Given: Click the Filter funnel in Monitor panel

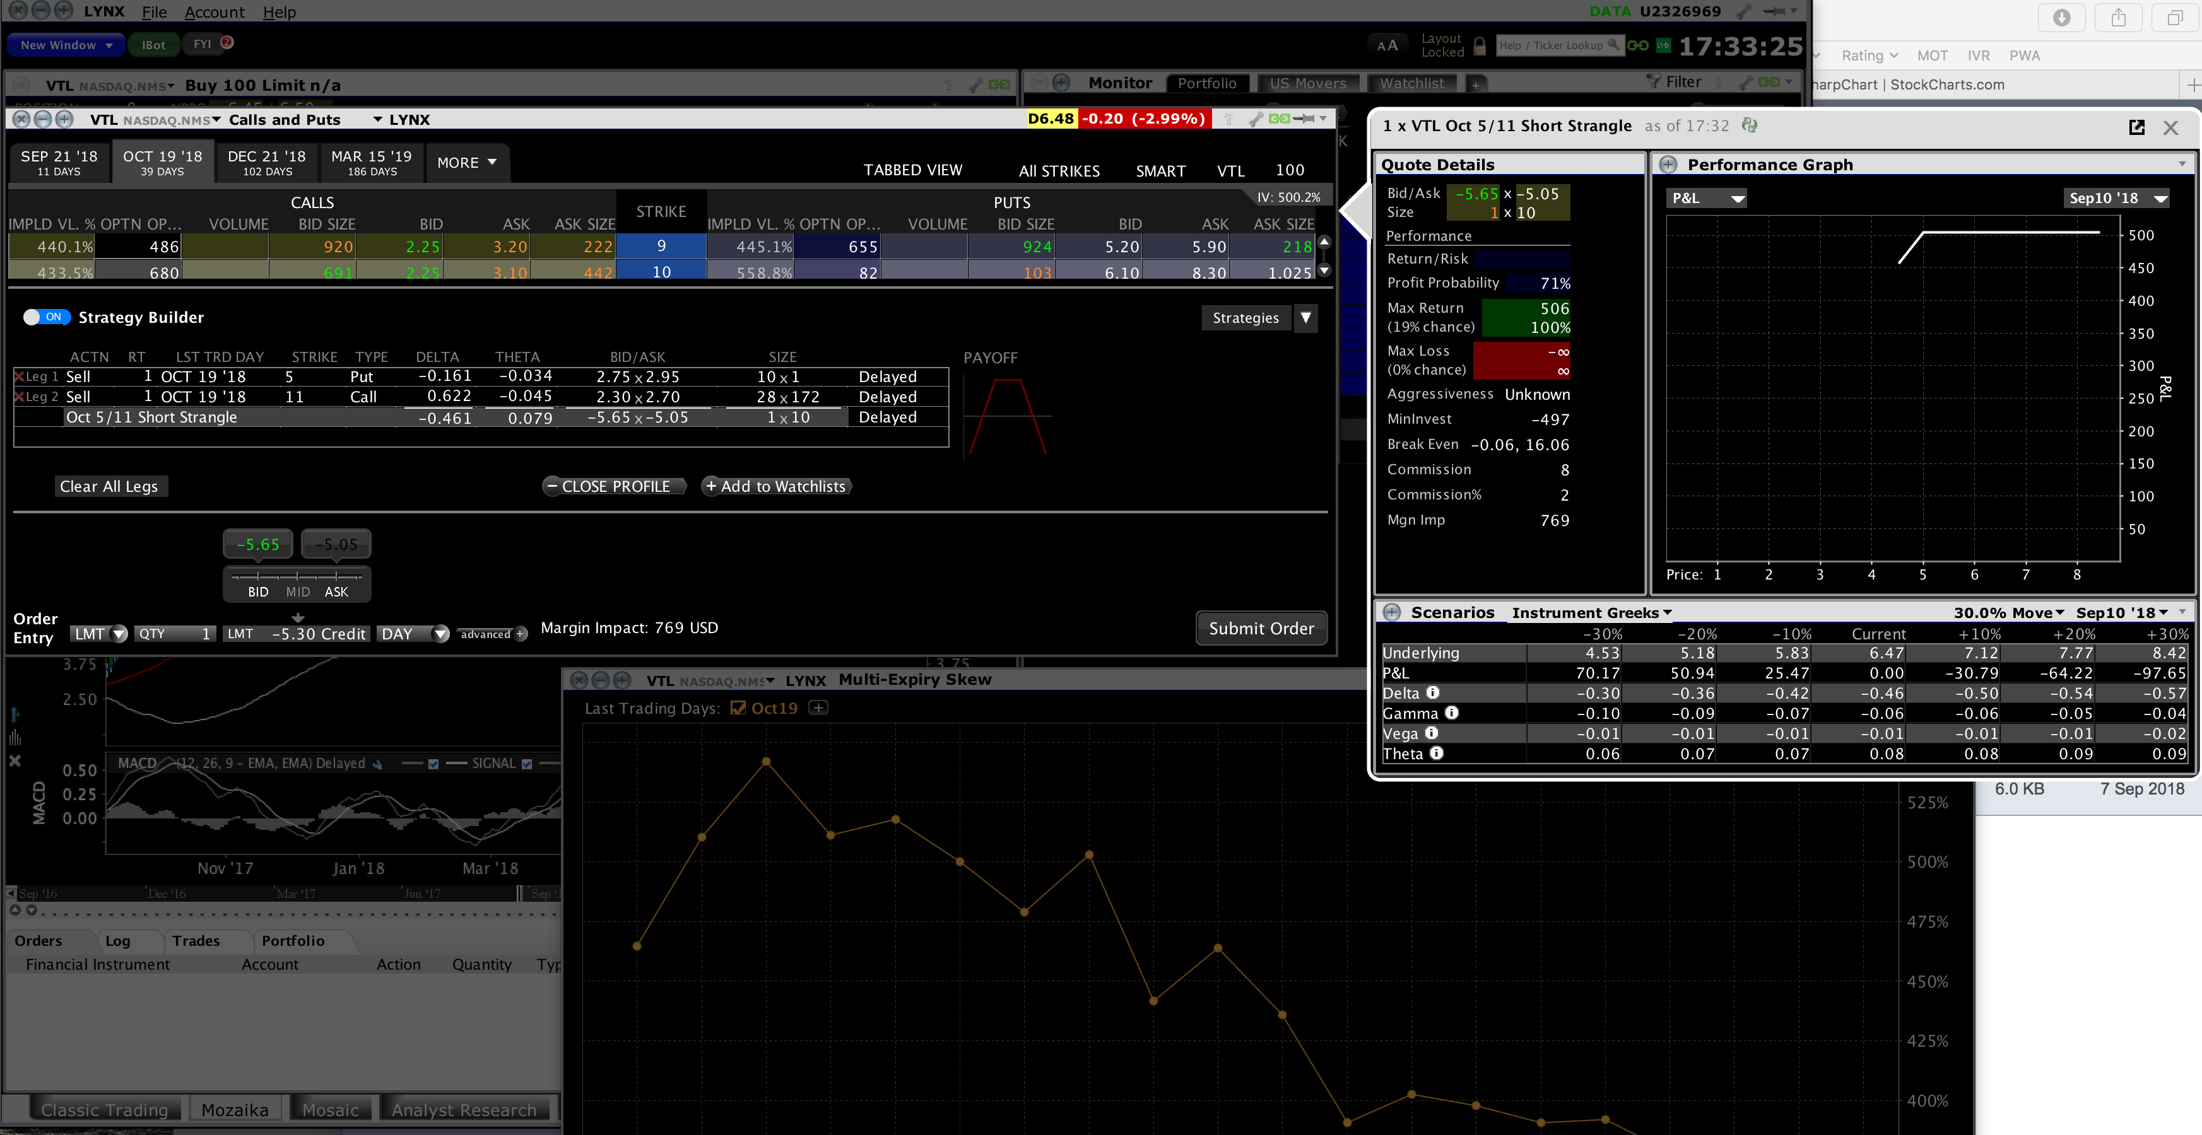Looking at the screenshot, I should pyautogui.click(x=1653, y=82).
